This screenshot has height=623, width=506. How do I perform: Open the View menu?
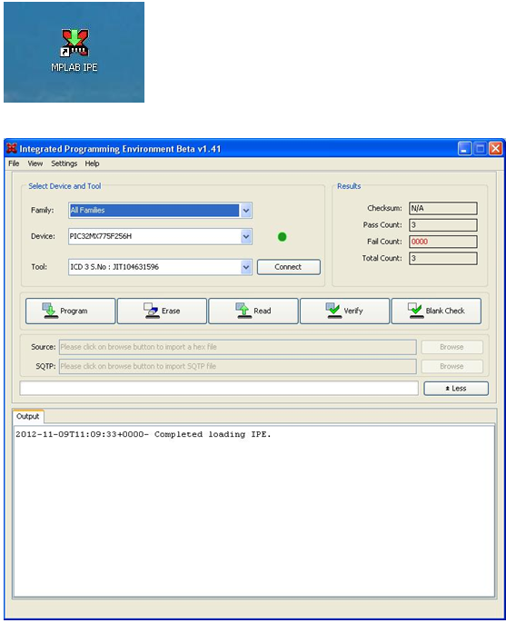[x=35, y=163]
